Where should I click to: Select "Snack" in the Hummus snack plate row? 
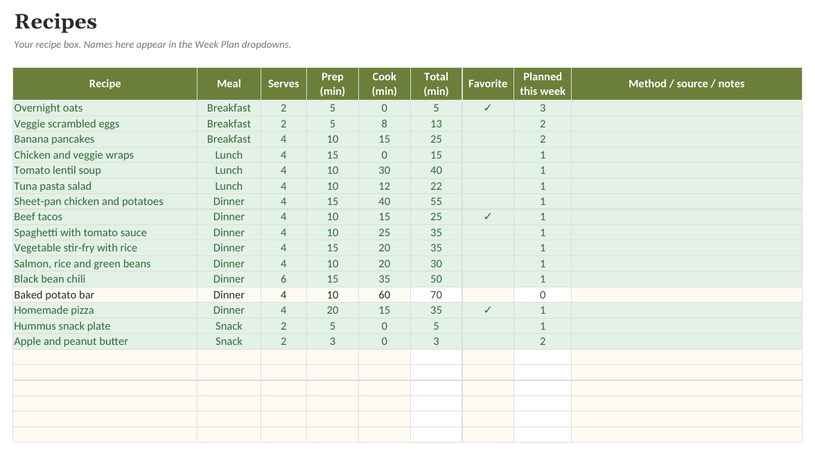(x=229, y=325)
